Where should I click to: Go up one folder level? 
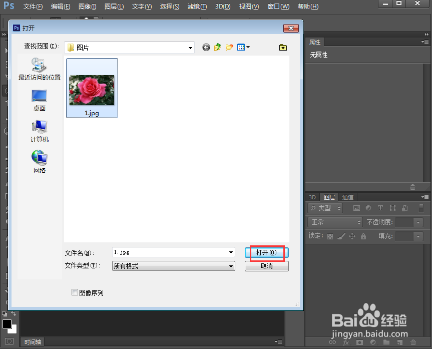click(218, 47)
